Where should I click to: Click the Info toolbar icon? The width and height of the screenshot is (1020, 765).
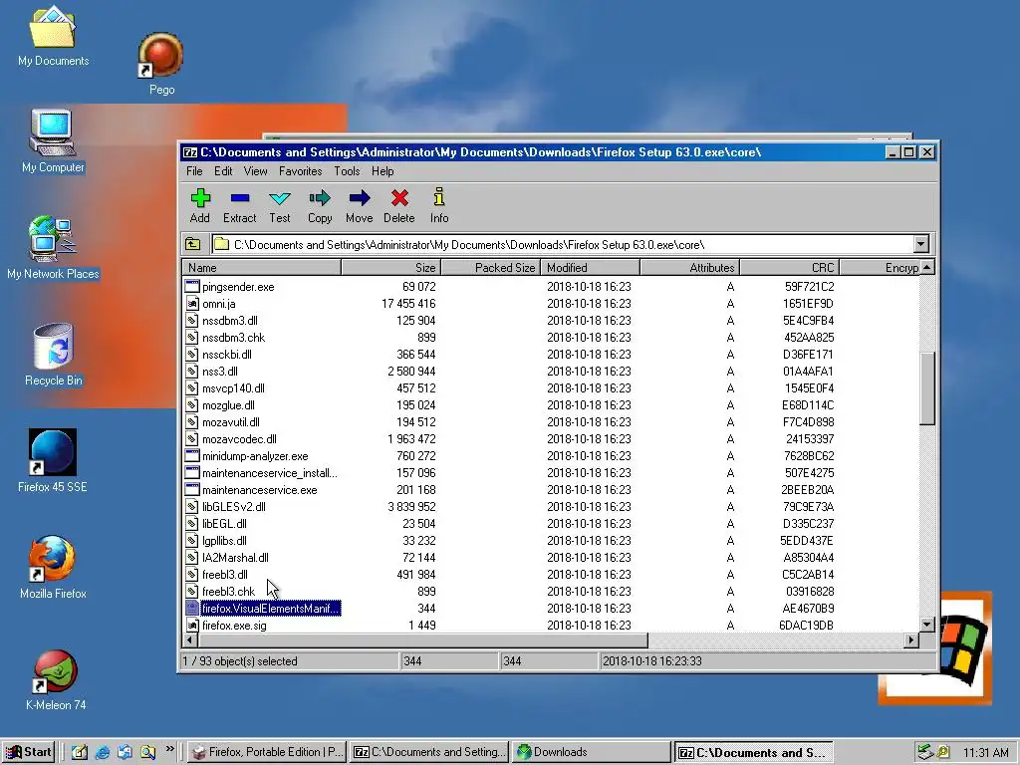click(x=439, y=197)
